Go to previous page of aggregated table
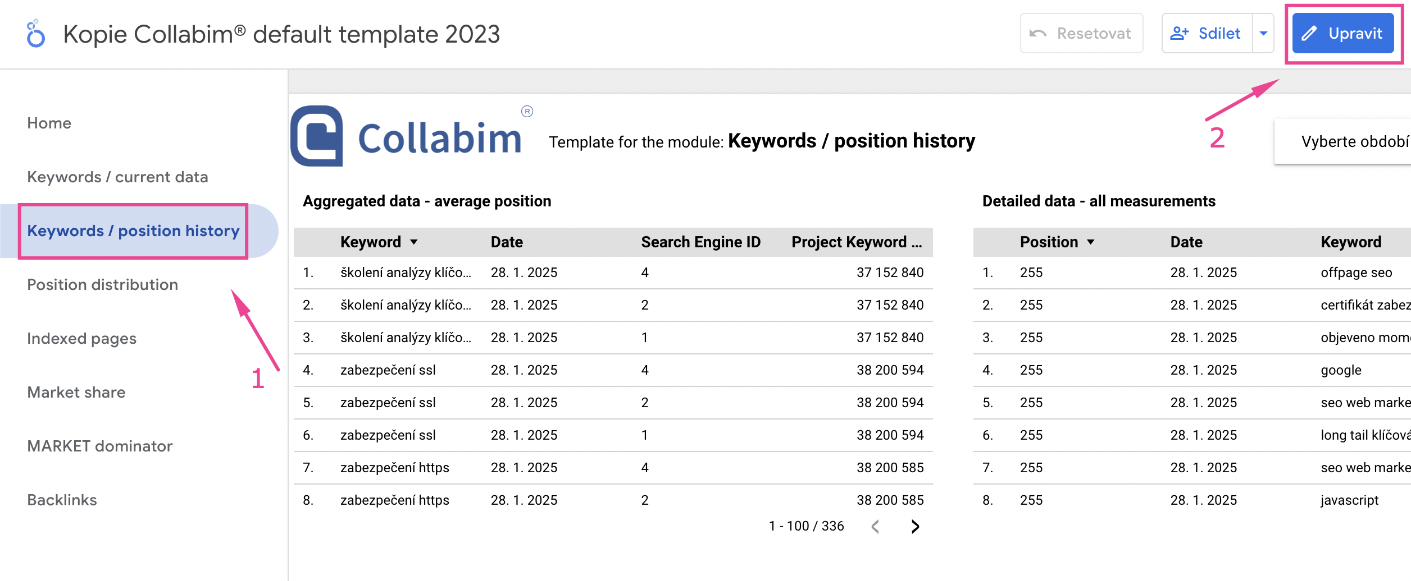 click(x=875, y=526)
